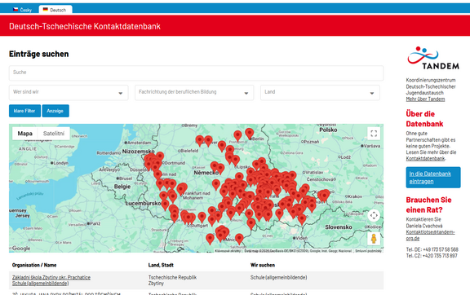The height and width of the screenshot is (295, 470).
Task: Click the 'klare Filter' button
Action: 24,111
